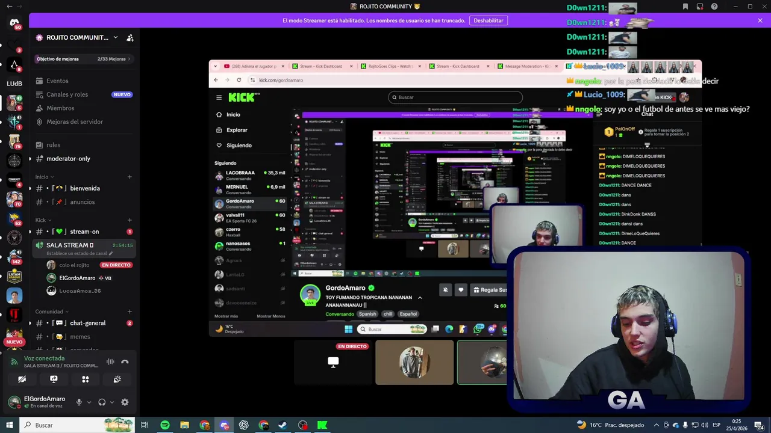Mute the microphone in user panel
Viewport: 771px width, 433px height.
coord(79,402)
